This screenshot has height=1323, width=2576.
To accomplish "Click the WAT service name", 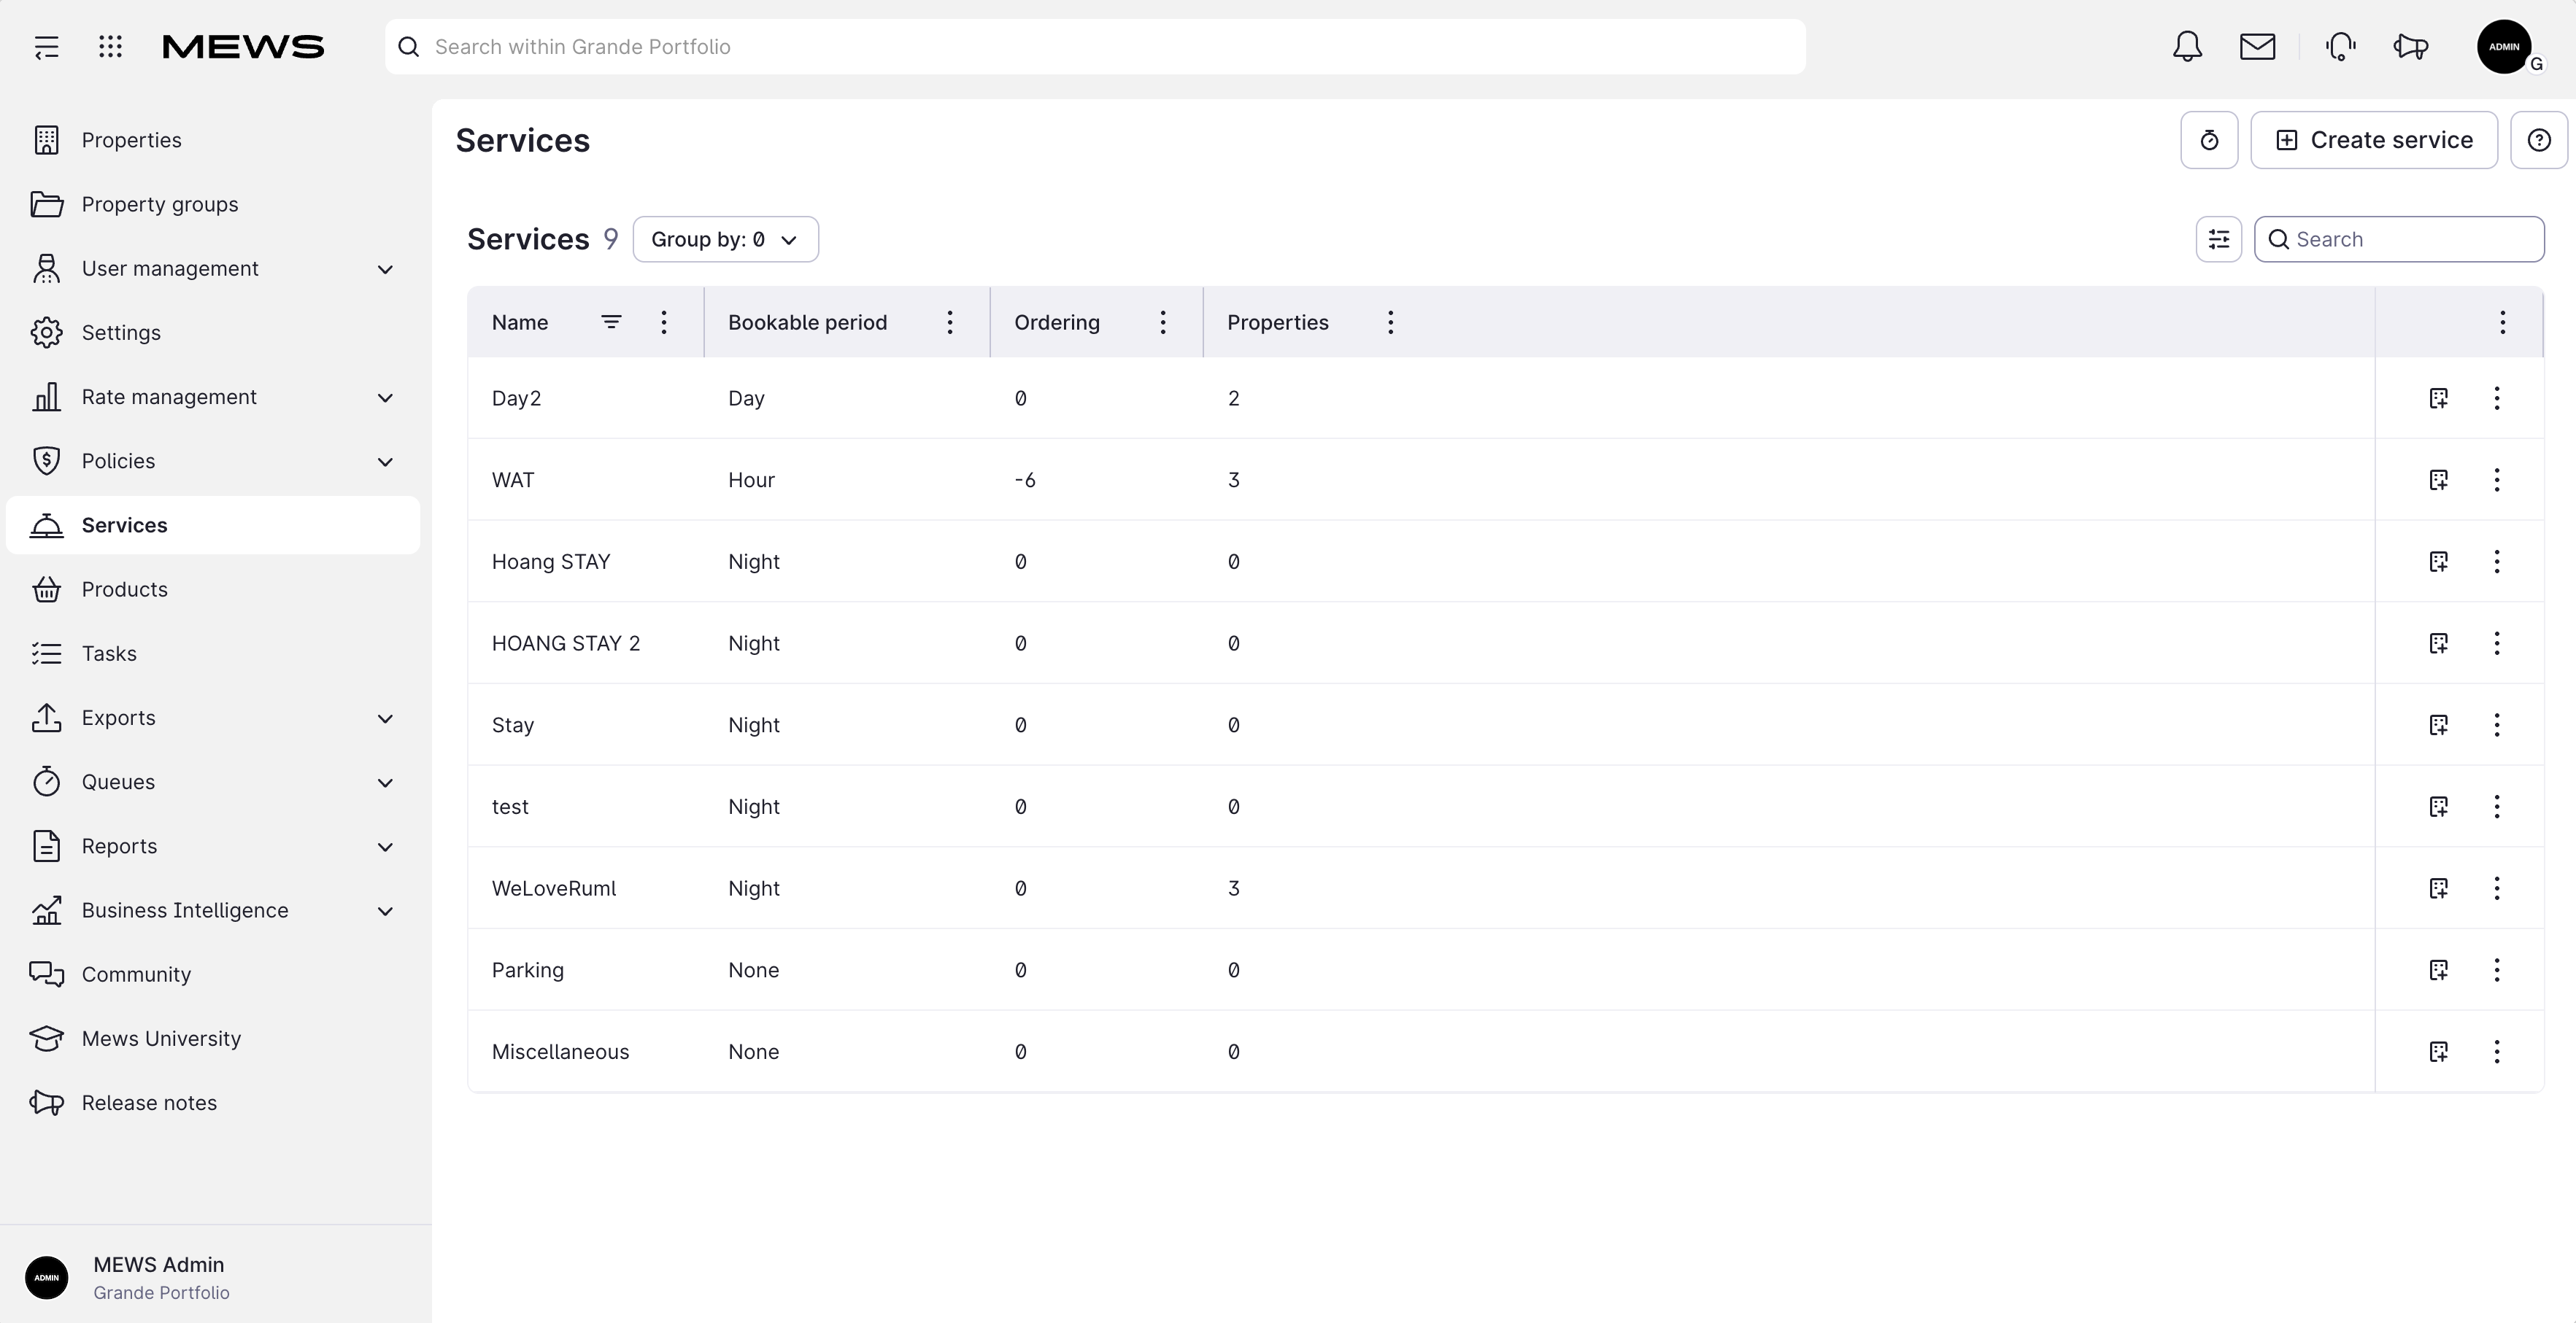I will (x=513, y=480).
